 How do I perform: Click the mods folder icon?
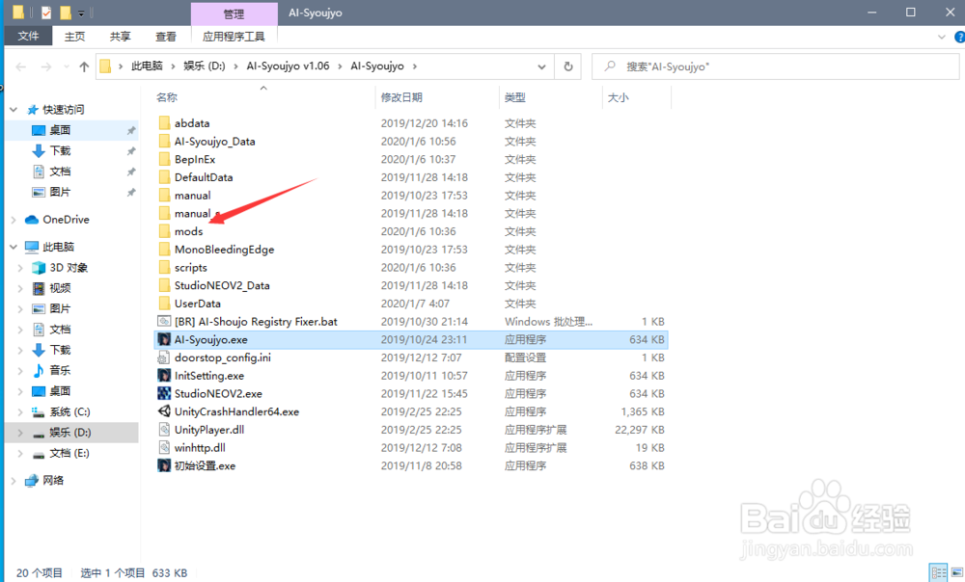click(164, 231)
